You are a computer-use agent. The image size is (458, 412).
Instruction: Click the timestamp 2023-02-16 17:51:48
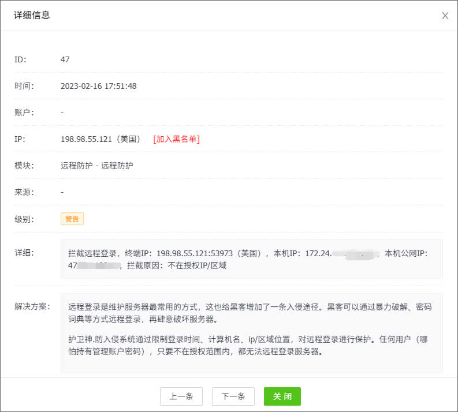98,86
